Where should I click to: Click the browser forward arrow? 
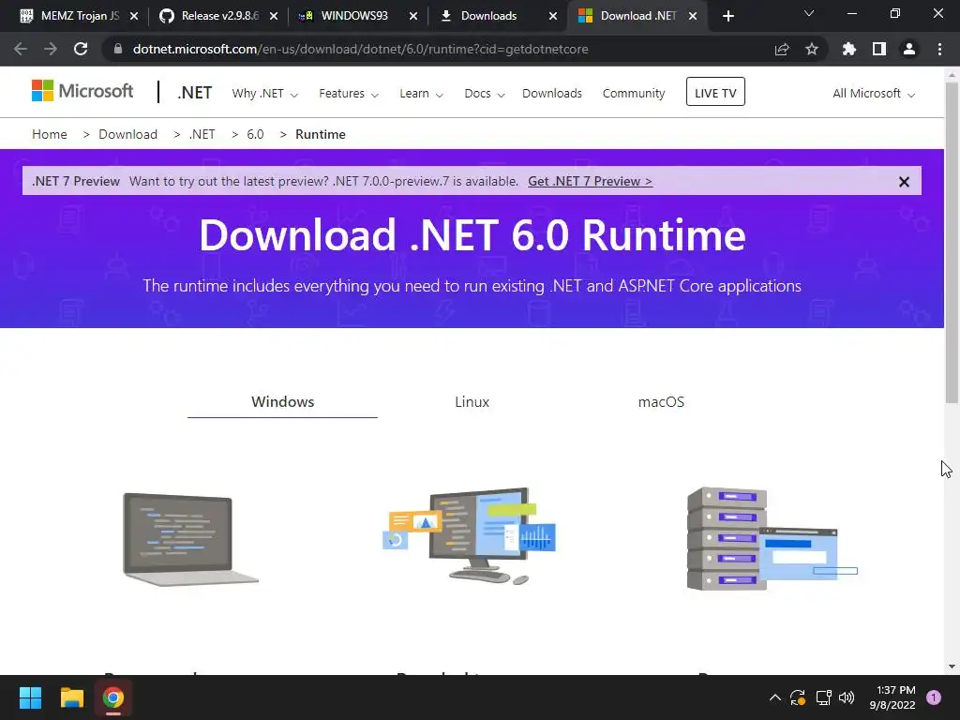(51, 49)
